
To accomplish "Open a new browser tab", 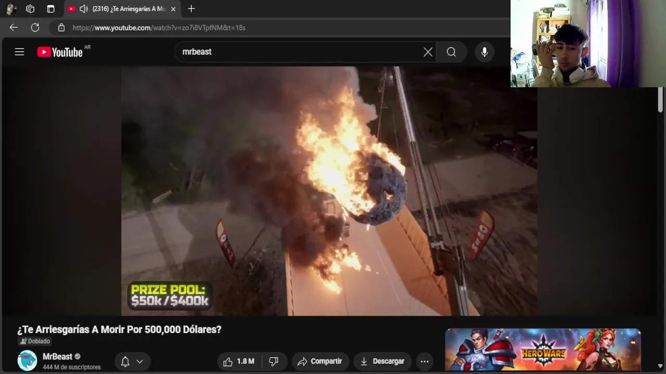I will click(191, 9).
